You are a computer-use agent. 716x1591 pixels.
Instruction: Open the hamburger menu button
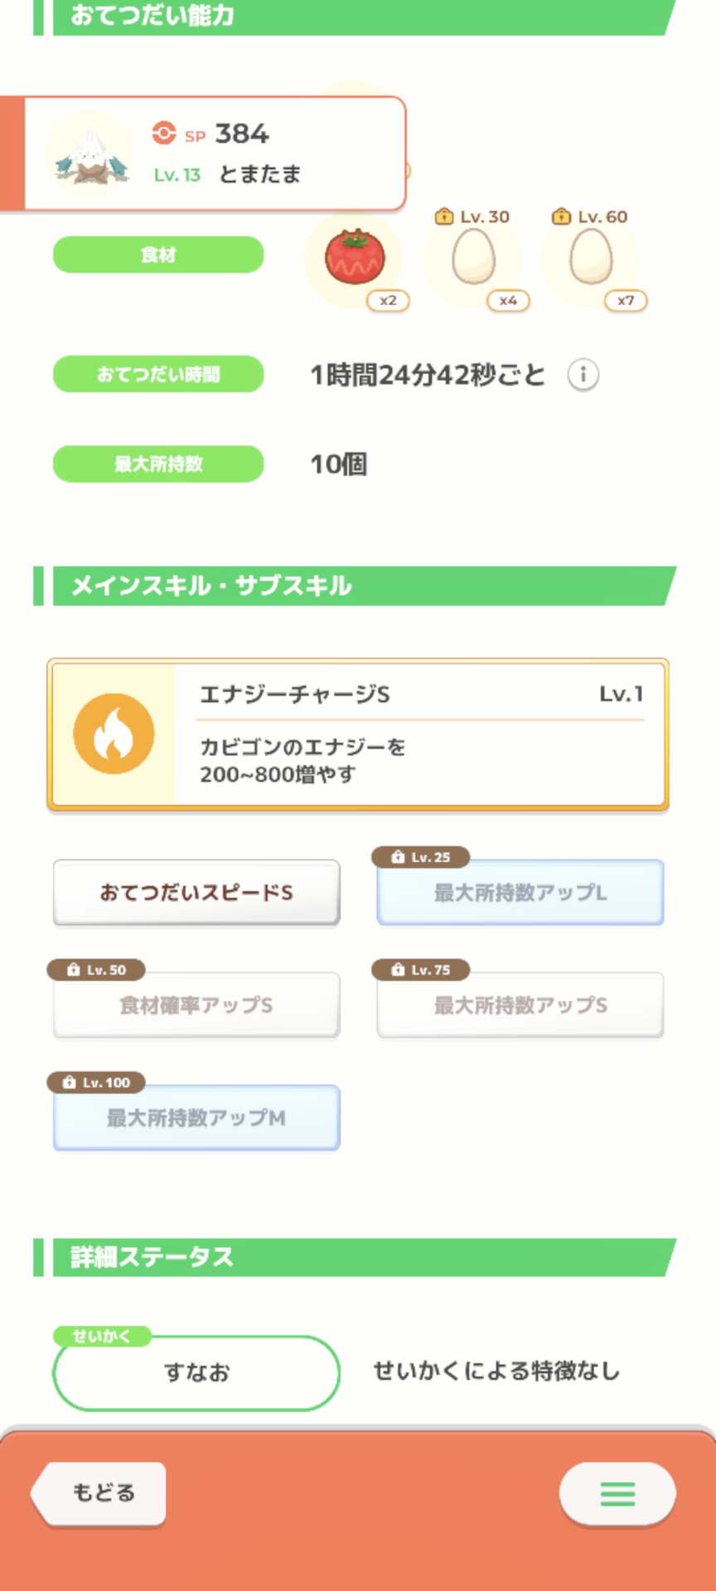click(x=617, y=1494)
